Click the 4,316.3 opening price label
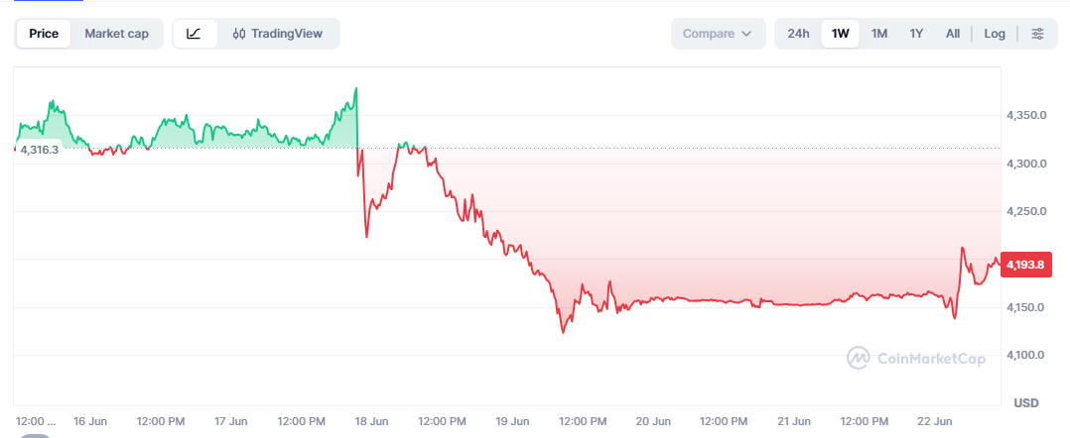1070x438 pixels. [38, 150]
